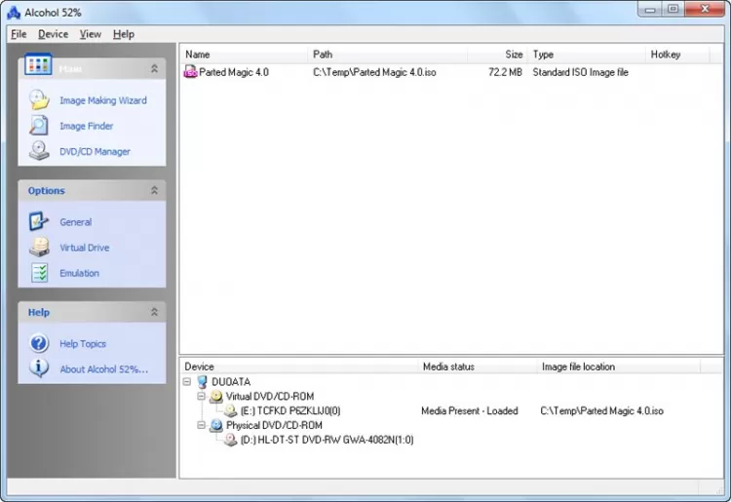Select the Virtual DVD/CD-ROM tree item

pos(269,396)
